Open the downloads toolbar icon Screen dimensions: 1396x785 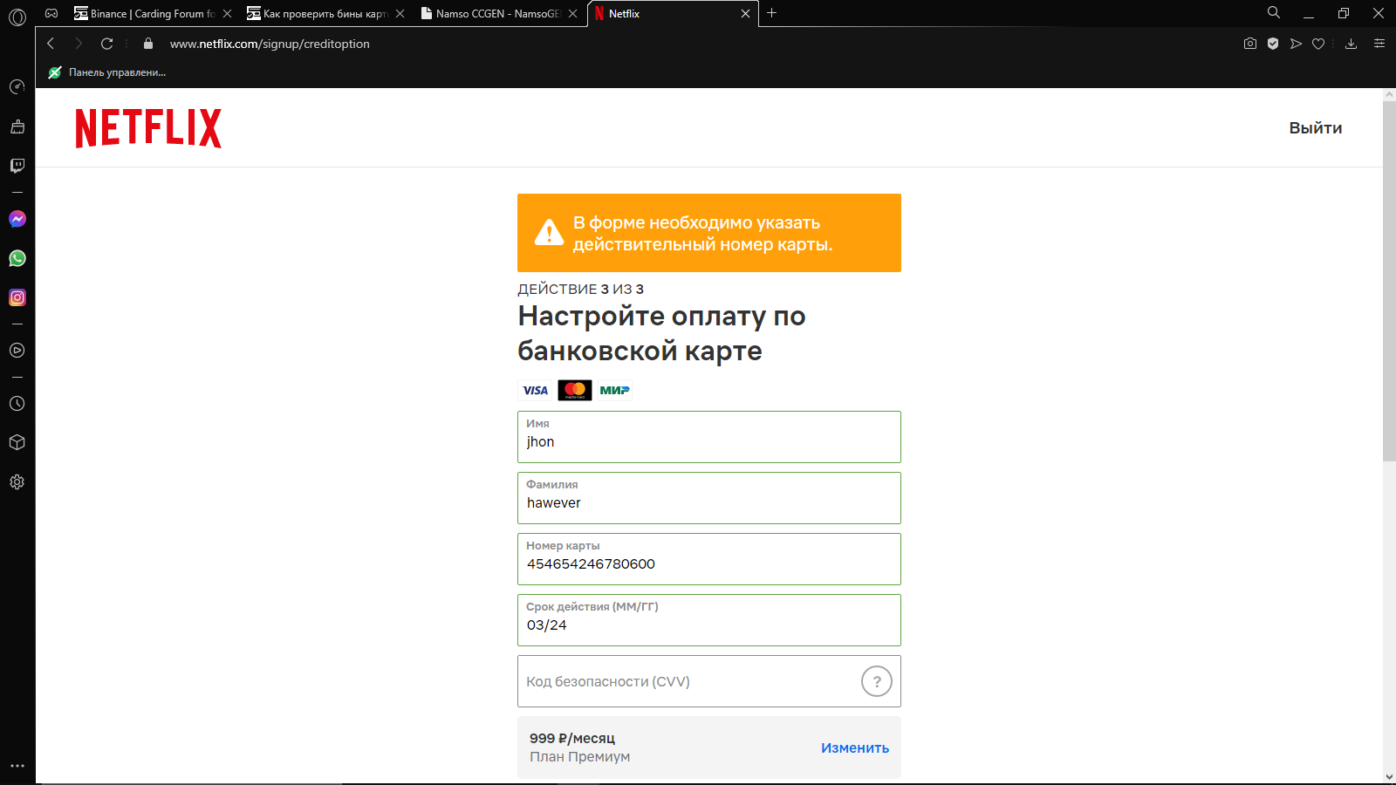(1351, 44)
